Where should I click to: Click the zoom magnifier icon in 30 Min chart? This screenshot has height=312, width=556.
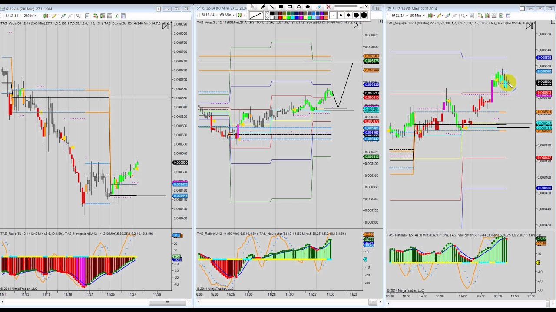click(472, 16)
